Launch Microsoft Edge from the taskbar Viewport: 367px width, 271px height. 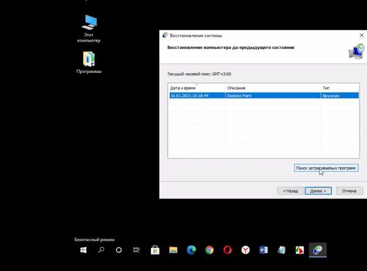191,250
